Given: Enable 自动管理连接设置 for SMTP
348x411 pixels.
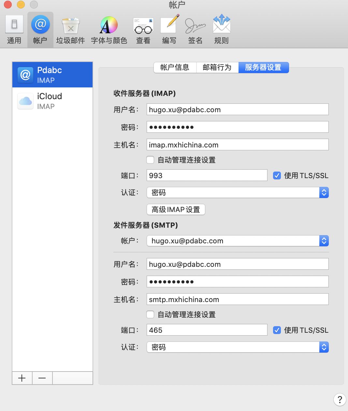Looking at the screenshot, I should click(x=150, y=314).
